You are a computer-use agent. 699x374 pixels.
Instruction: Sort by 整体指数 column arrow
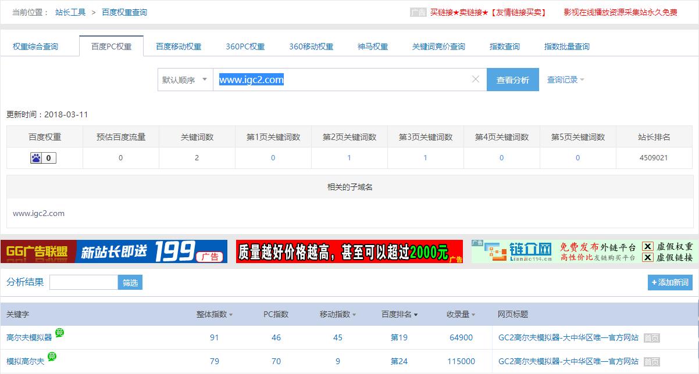click(x=231, y=315)
